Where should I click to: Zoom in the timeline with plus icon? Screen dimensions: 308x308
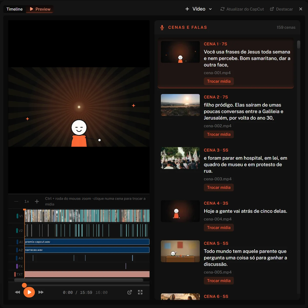tap(37, 201)
